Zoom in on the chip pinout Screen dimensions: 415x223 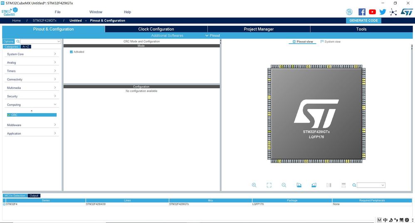click(254, 185)
